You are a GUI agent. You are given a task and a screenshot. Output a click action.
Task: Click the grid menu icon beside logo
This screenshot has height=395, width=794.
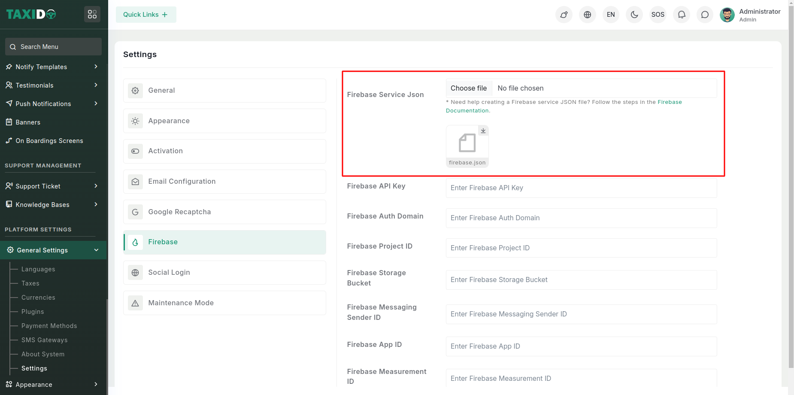(x=92, y=15)
